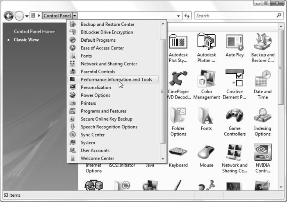The image size is (287, 202).
Task: Click dropdown list scroll-down arrow
Action: pos(163,159)
